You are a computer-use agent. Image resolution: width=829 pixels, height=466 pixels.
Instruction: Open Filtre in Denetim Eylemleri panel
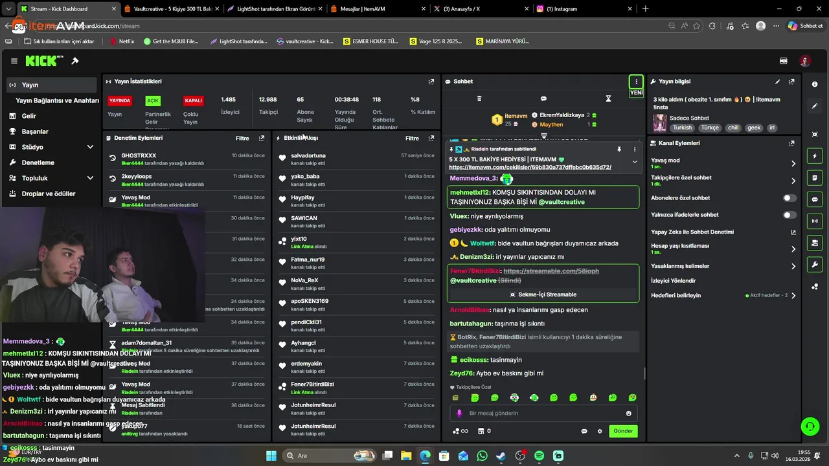242,139
